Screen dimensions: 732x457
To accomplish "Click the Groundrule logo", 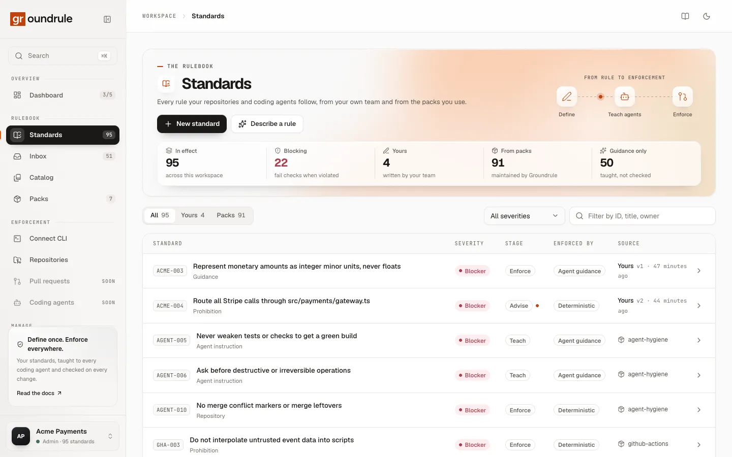I will [x=41, y=19].
